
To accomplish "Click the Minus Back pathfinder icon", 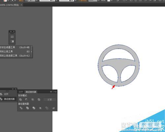I will click(53, 108).
